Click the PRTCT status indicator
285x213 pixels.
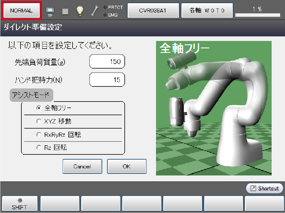tap(113, 7)
